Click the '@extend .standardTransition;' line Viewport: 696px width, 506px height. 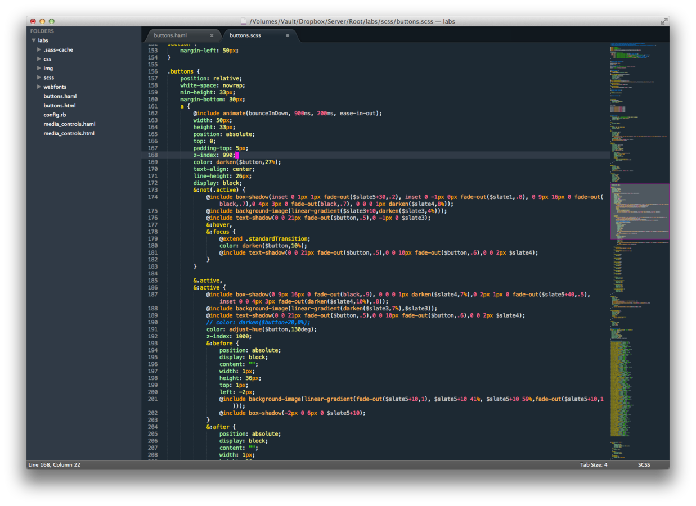click(264, 239)
